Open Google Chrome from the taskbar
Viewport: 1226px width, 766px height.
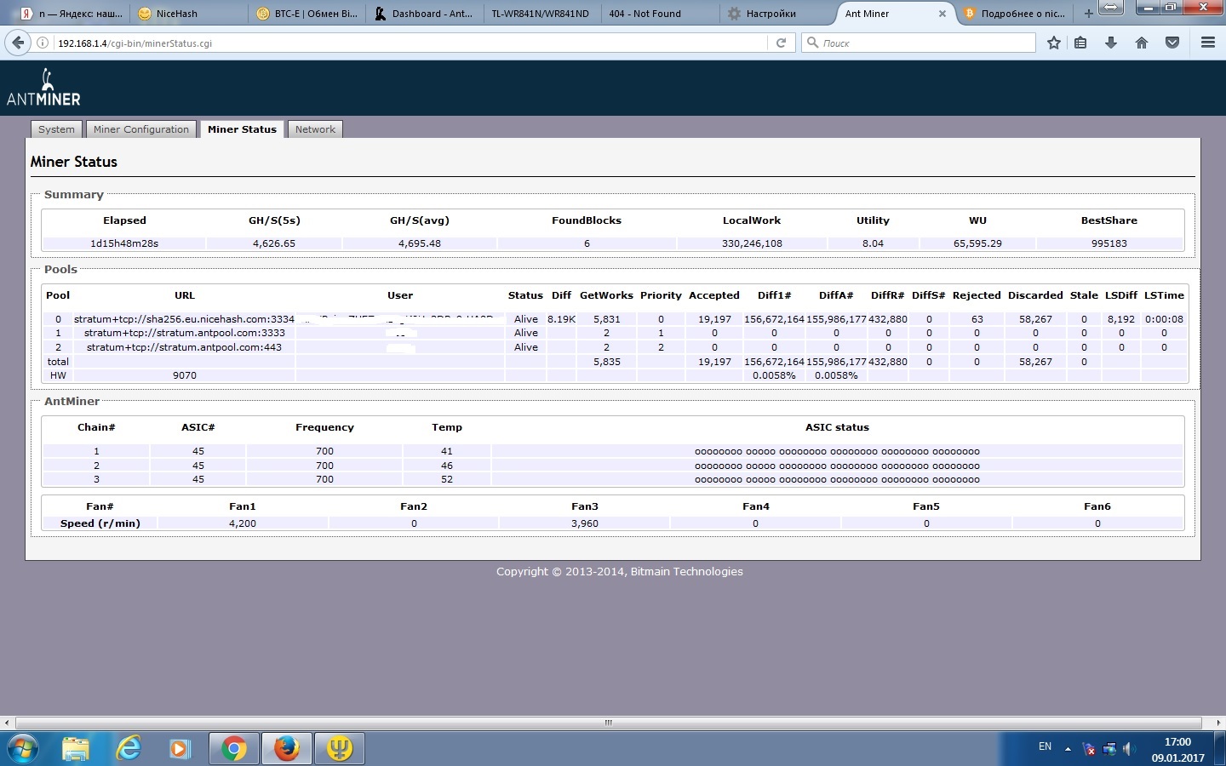point(233,749)
